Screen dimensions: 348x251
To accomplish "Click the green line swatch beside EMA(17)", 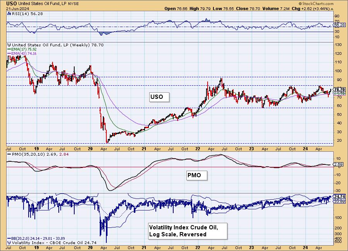I will click(x=9, y=49).
